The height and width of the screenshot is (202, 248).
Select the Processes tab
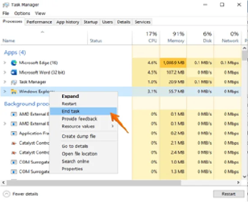(x=12, y=21)
